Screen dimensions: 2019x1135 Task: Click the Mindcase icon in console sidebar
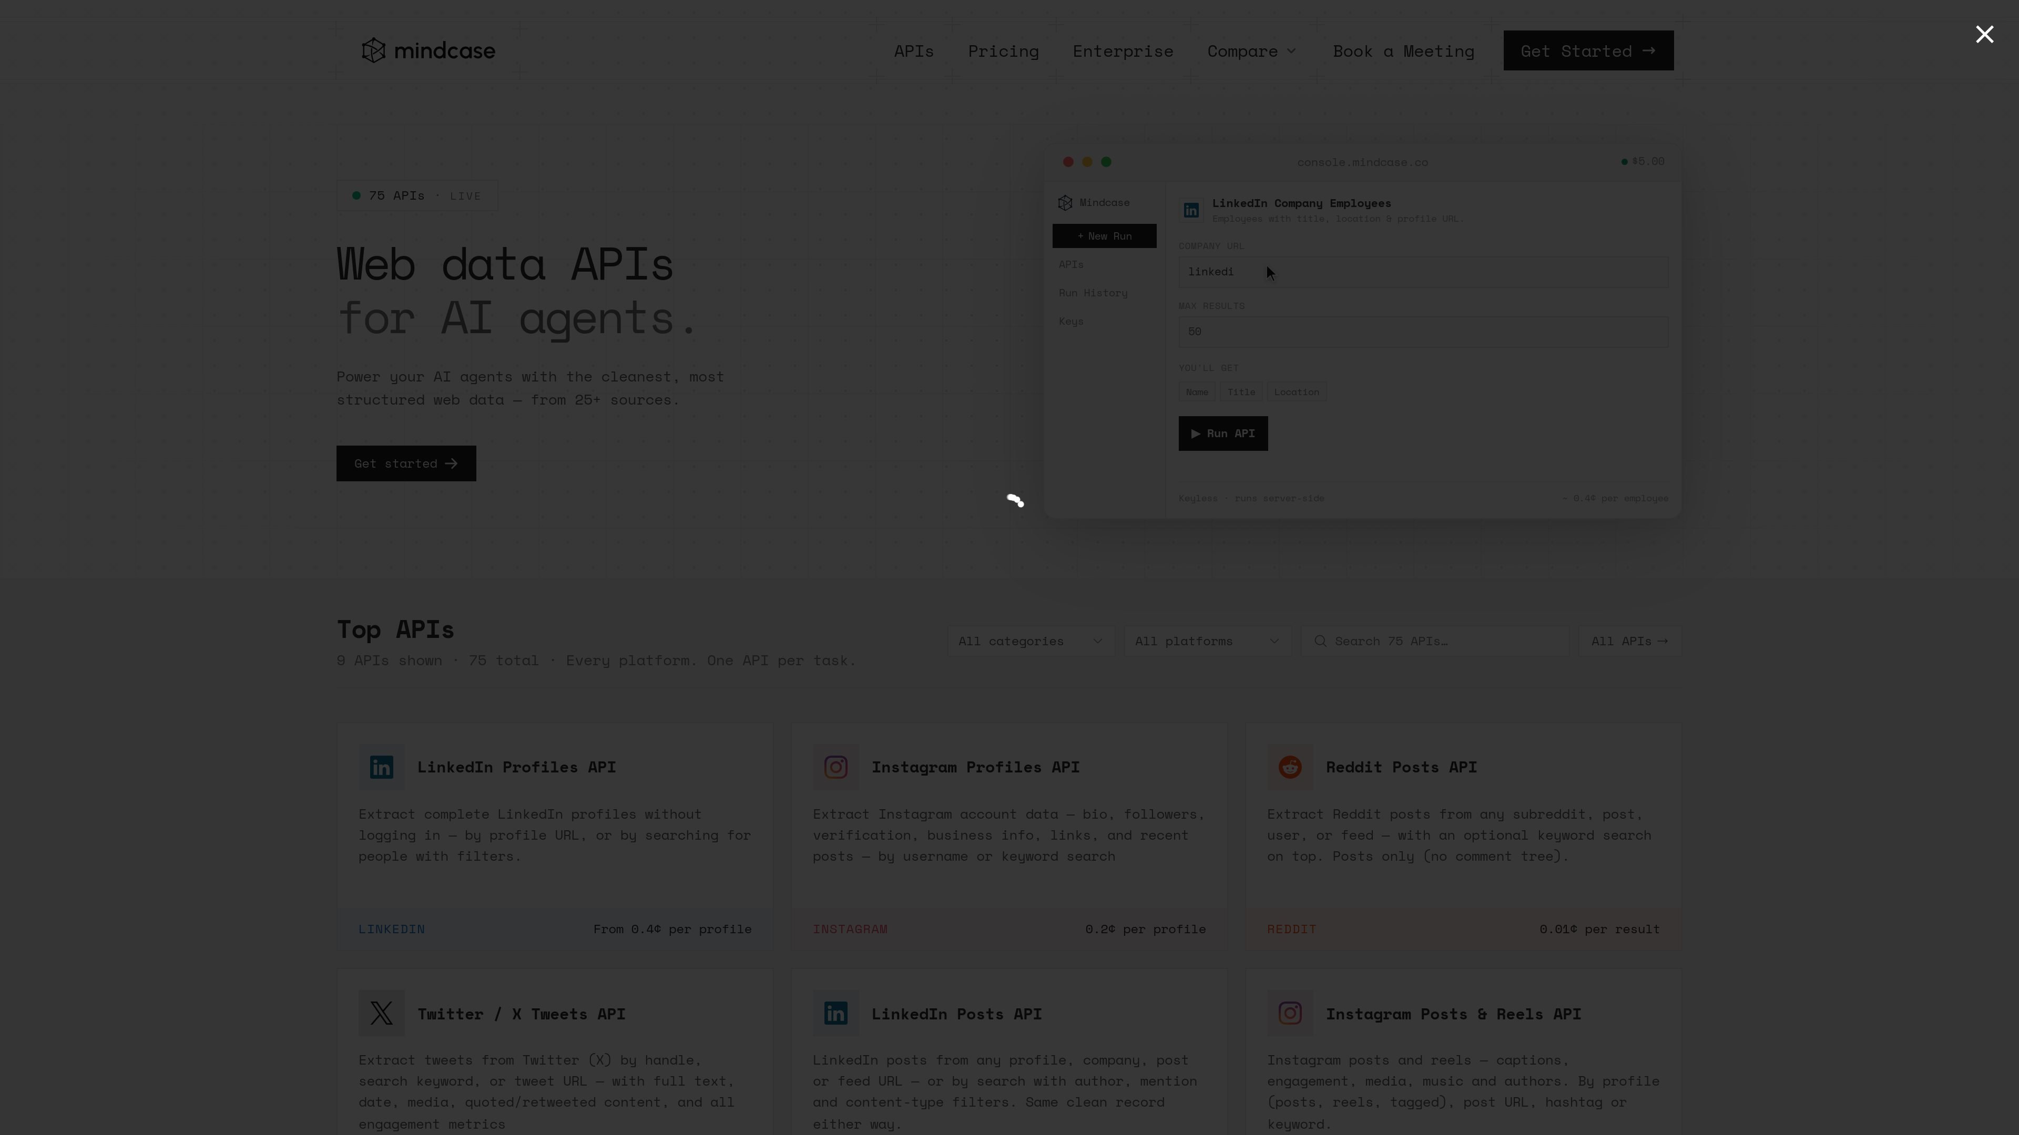[x=1064, y=203]
